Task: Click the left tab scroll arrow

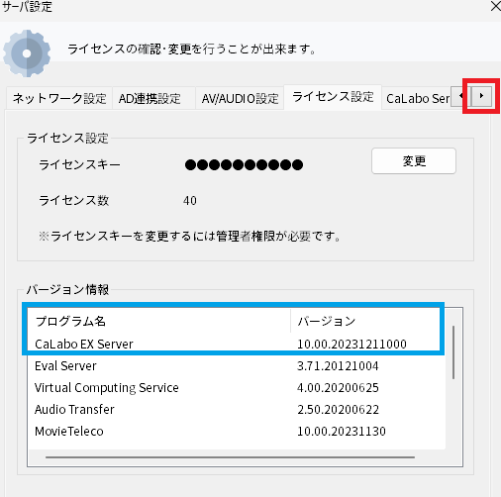Action: tap(461, 96)
